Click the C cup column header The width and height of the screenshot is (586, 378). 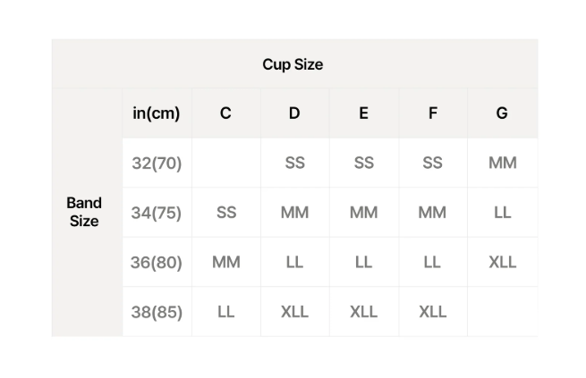coord(225,113)
